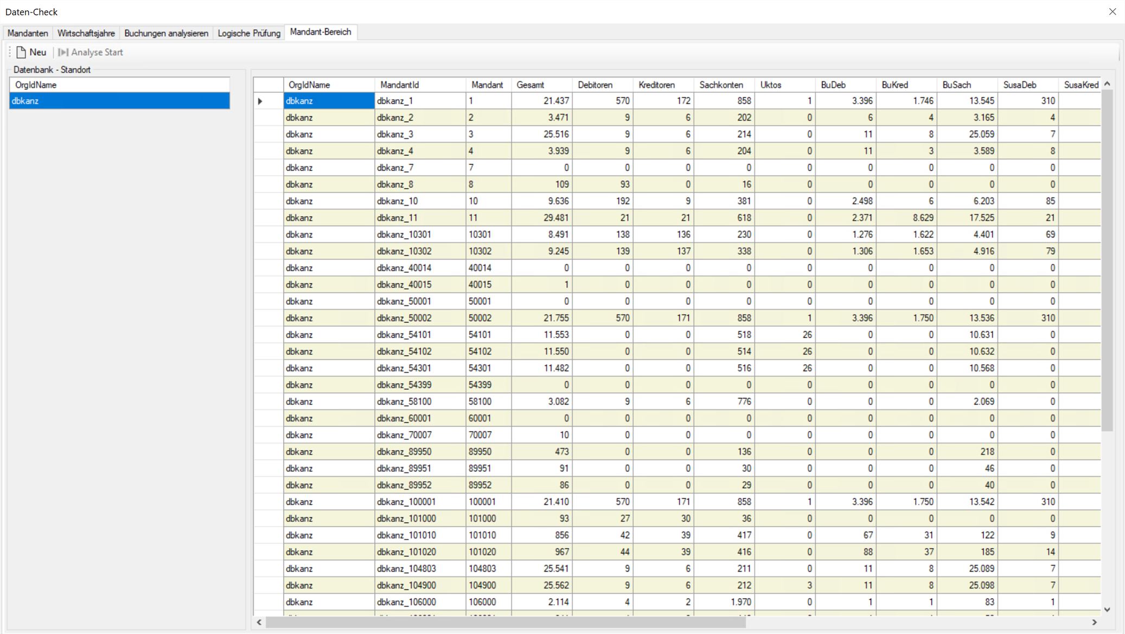Screen dimensions: 1125x634
Task: Start analysis with Analyse Start icon
Action: click(x=63, y=52)
